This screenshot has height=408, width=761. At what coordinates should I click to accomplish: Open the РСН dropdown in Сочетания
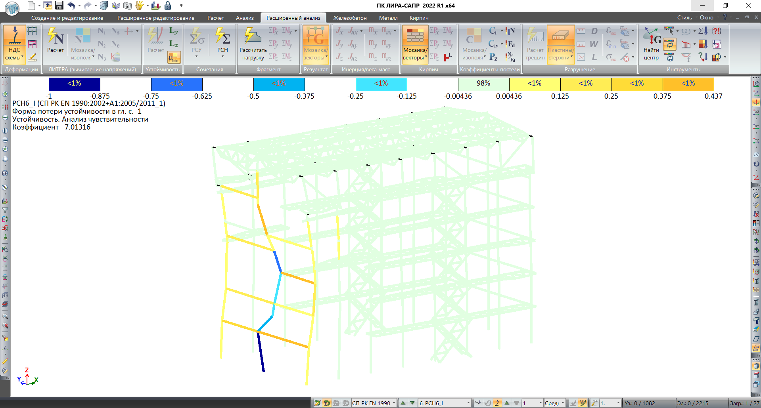(x=222, y=56)
